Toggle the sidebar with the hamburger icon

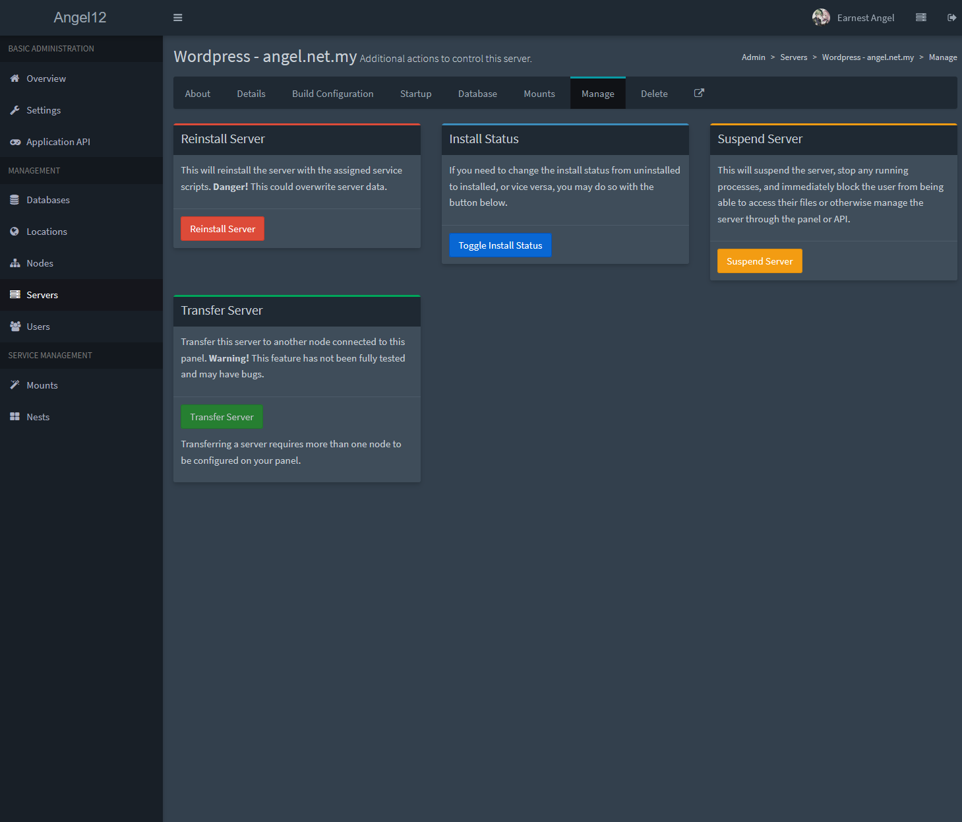point(177,18)
